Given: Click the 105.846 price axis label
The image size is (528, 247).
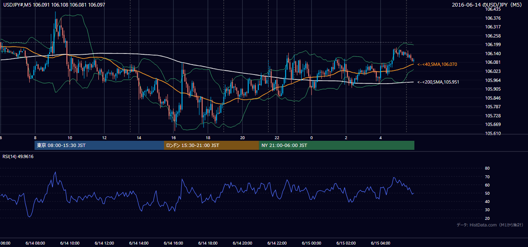Looking at the screenshot, I should point(493,98).
